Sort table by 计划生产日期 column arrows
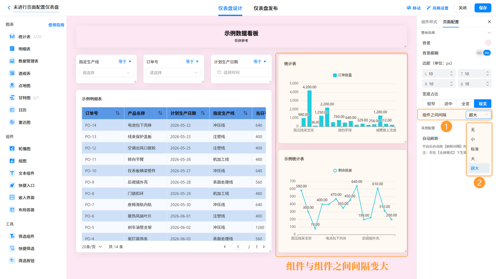Screen dimensions: 496x279 tap(203, 113)
